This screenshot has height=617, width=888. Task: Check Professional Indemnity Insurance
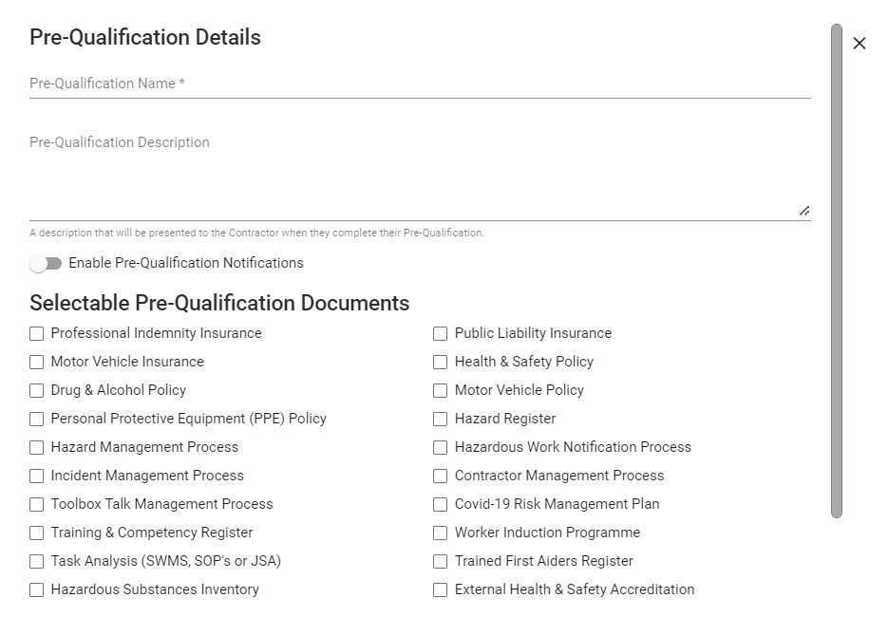tap(37, 333)
